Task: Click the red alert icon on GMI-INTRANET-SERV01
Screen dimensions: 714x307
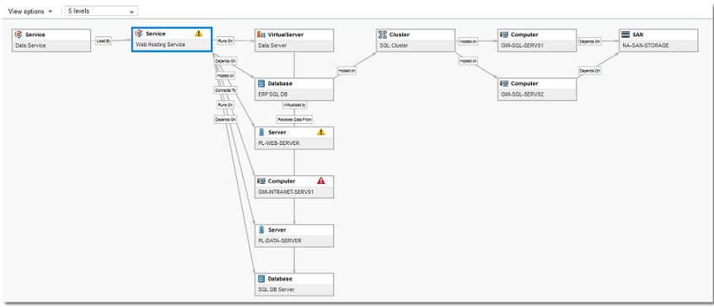Action: (321, 180)
